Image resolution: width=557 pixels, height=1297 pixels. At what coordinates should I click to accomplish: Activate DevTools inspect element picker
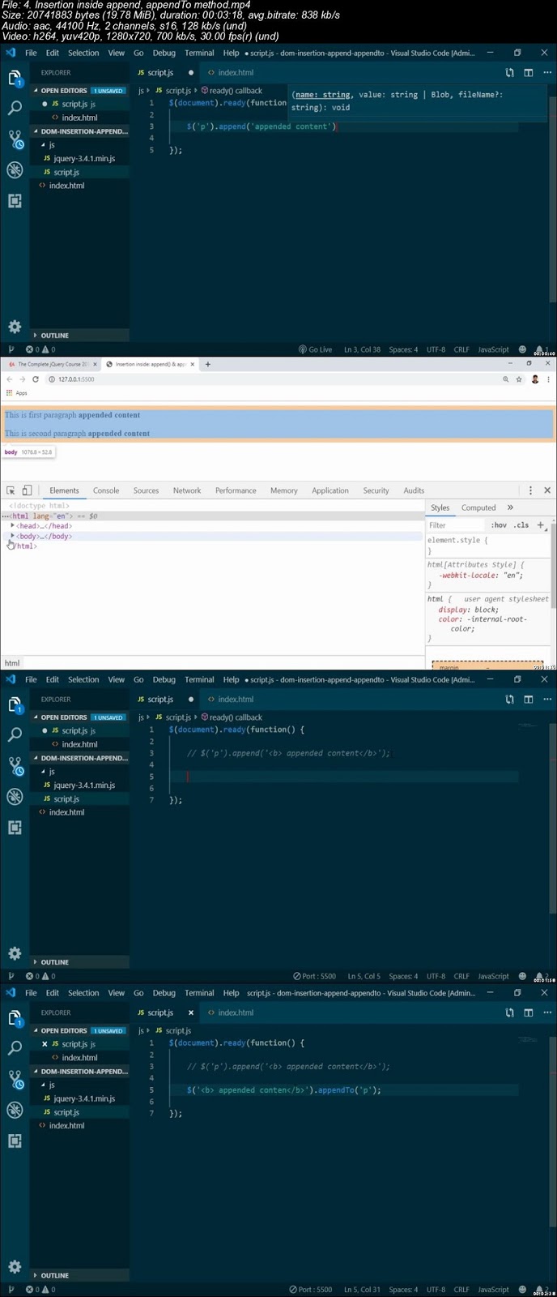(x=11, y=490)
